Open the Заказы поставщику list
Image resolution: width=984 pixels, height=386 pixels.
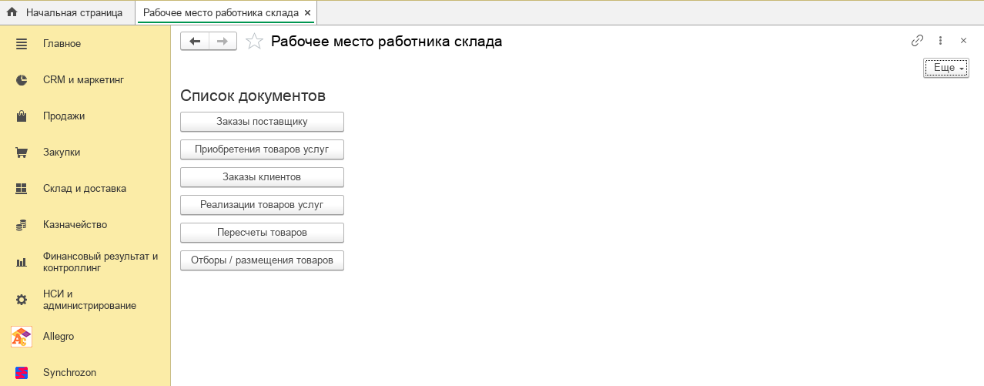point(262,122)
